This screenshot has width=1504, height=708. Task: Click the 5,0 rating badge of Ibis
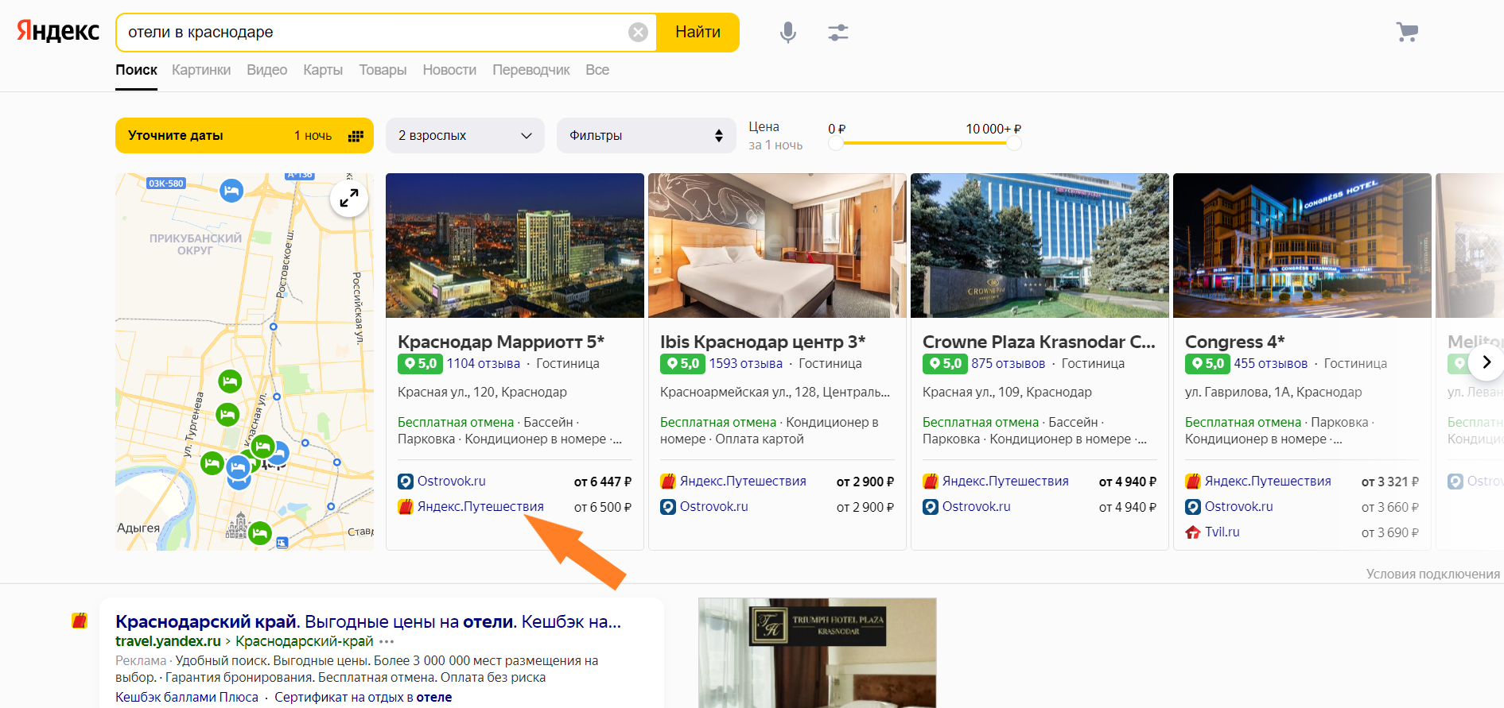click(683, 364)
